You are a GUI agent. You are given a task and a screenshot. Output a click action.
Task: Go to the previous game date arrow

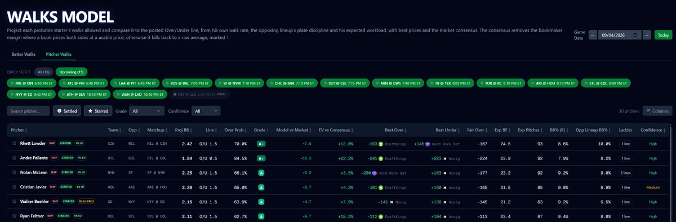coord(593,35)
